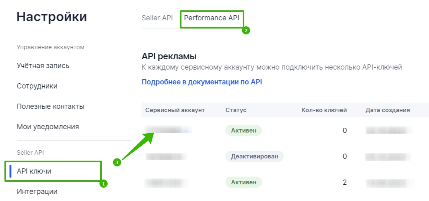
Task: Click the Деактивирован status badge
Action: 255,156
